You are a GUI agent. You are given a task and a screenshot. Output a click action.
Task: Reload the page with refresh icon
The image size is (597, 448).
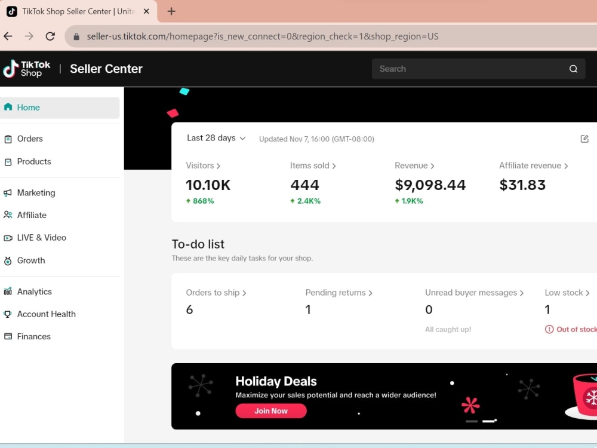50,36
